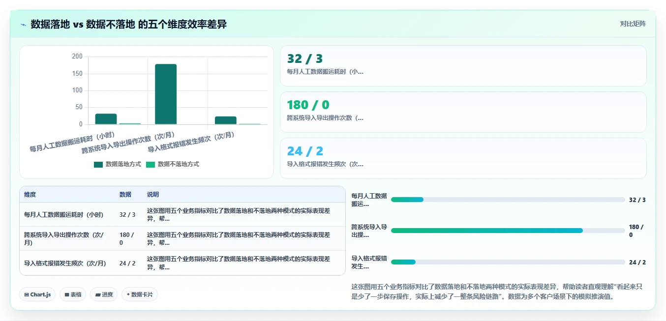Screen dimensions: 666x321
Task: Click the 每月人工数据搬运 progress bar
Action: coord(508,200)
